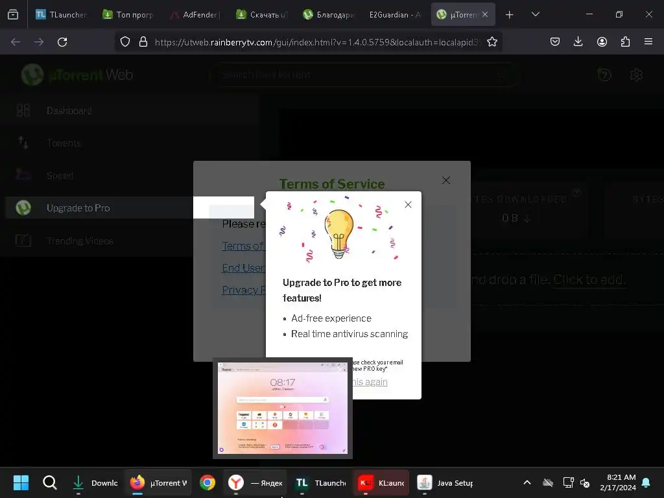The height and width of the screenshot is (498, 664).
Task: Open Yandex browser from taskbar
Action: (255, 482)
